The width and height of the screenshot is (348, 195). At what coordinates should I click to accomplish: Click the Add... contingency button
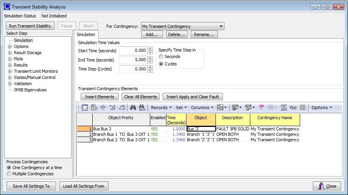click(152, 34)
